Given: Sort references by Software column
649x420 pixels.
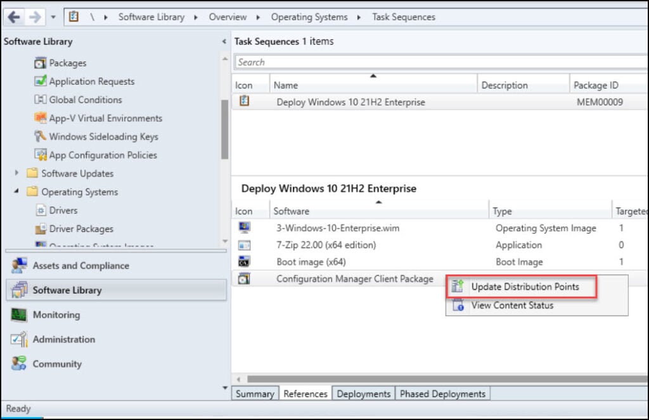Looking at the screenshot, I should click(379, 211).
